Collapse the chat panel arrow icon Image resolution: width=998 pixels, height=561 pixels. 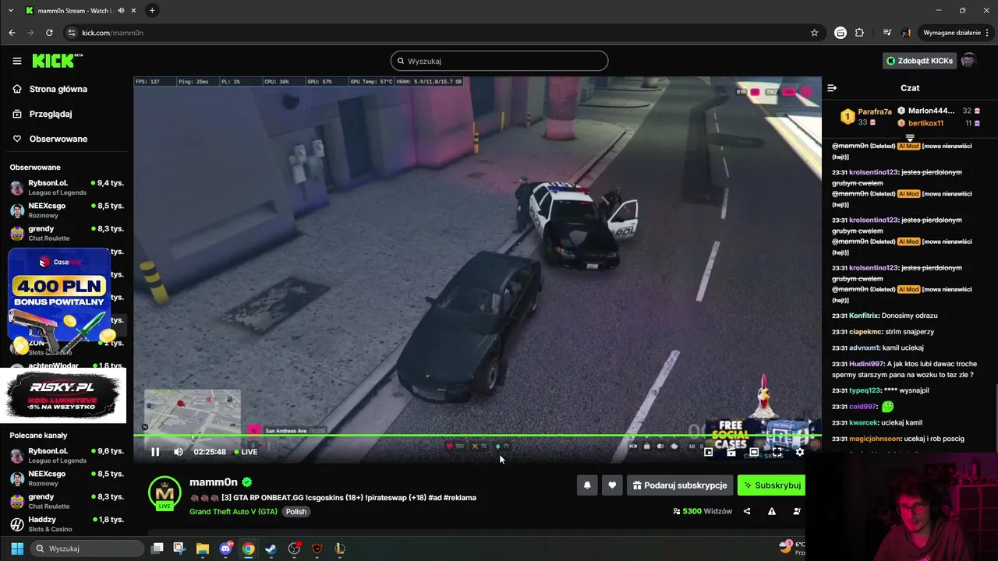coord(832,88)
